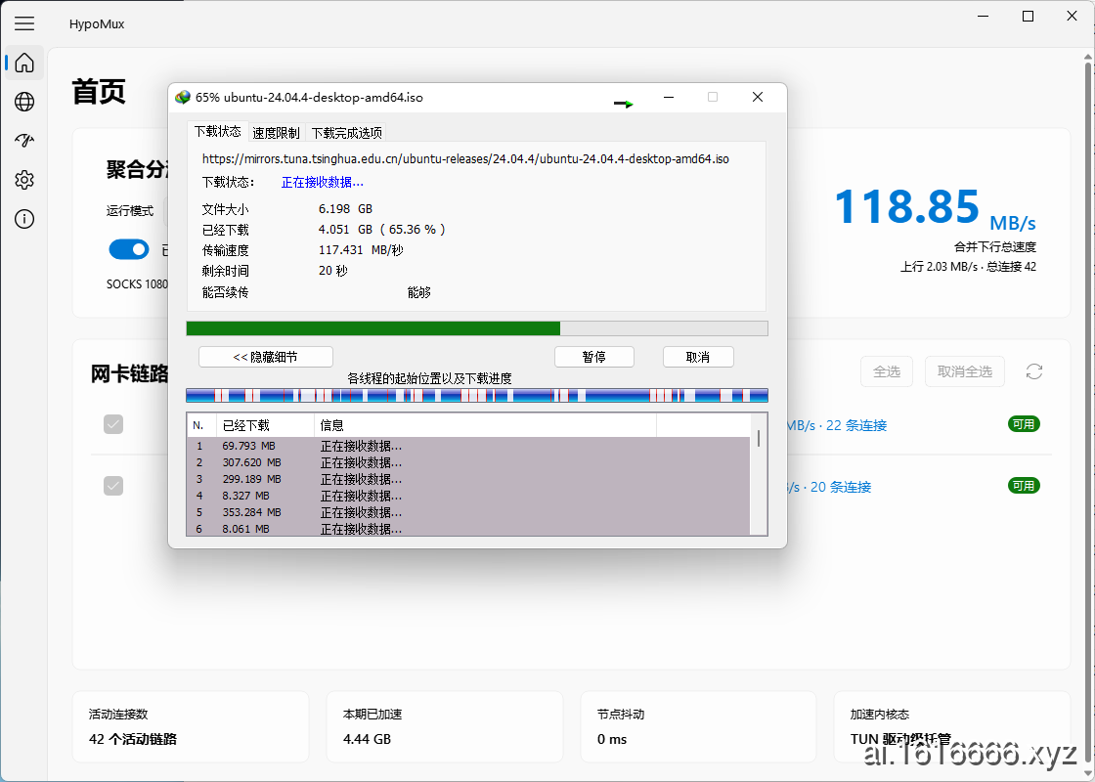Close the download dialog window
Image resolution: width=1095 pixels, height=782 pixels.
click(x=758, y=97)
